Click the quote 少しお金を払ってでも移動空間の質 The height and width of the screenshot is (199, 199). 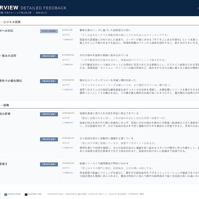[124, 35]
